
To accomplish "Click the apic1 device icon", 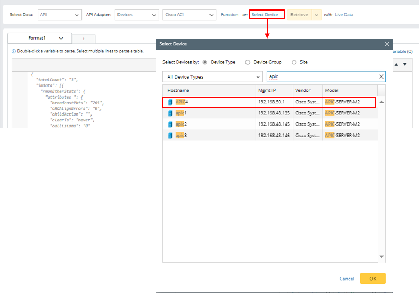I will [x=170, y=113].
